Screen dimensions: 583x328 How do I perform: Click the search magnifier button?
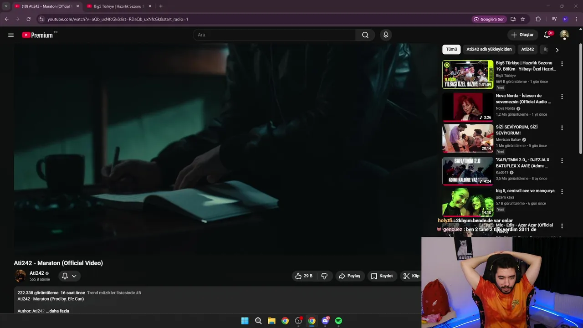coord(365,35)
